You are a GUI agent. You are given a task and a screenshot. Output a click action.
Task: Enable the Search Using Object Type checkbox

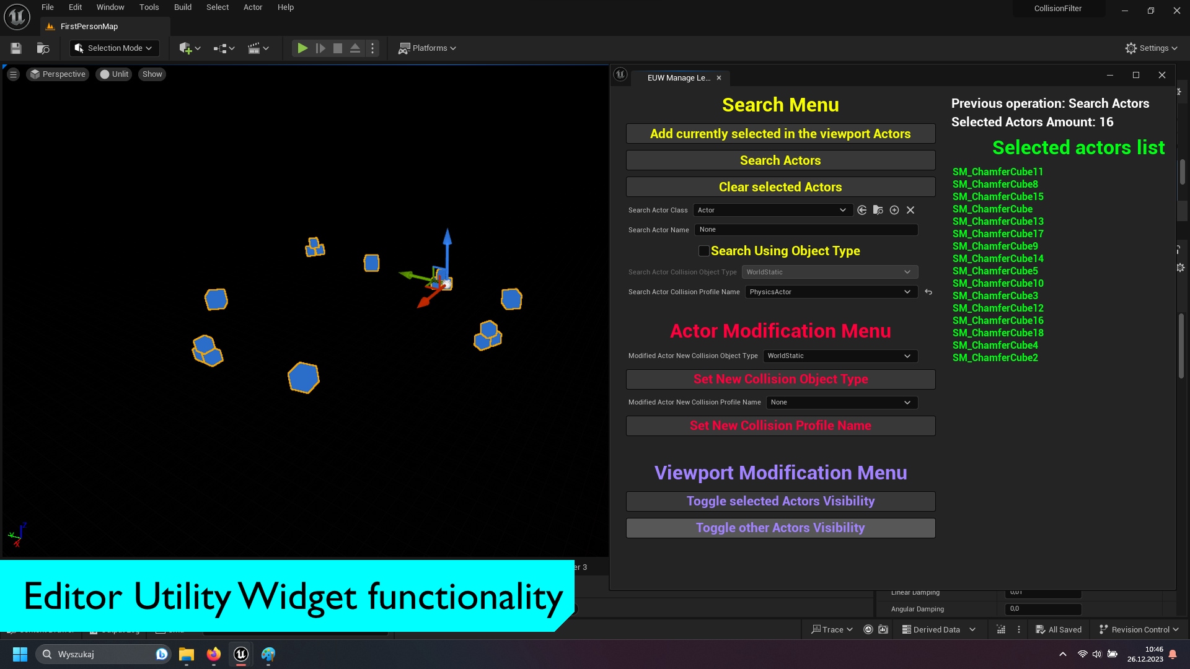coord(703,251)
